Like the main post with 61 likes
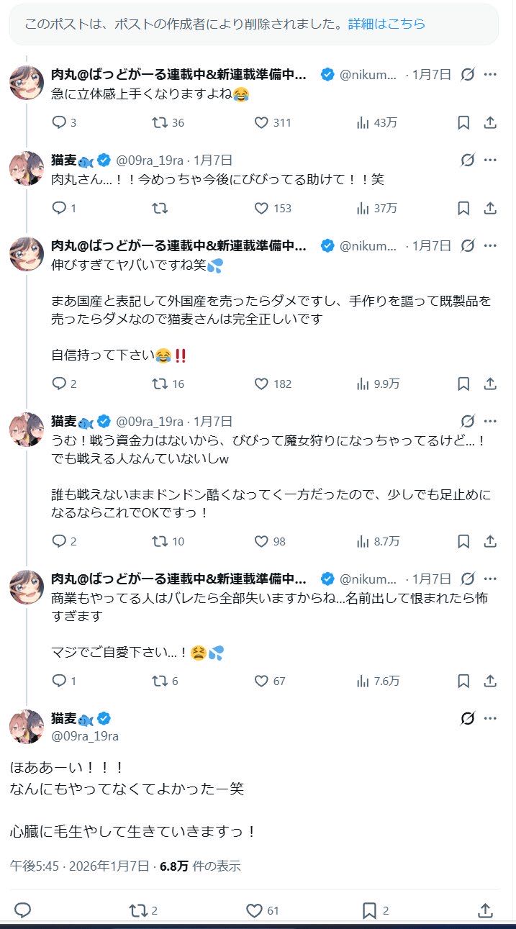 (254, 910)
